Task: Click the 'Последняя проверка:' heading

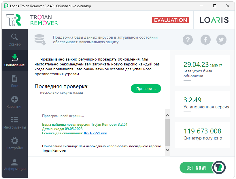Action: point(62,86)
